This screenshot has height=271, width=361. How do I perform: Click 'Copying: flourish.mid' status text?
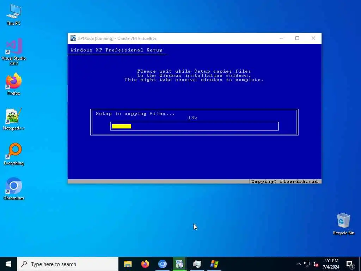click(285, 181)
